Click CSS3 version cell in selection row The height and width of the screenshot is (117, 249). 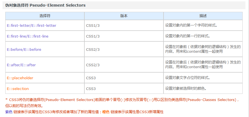coord(124,89)
